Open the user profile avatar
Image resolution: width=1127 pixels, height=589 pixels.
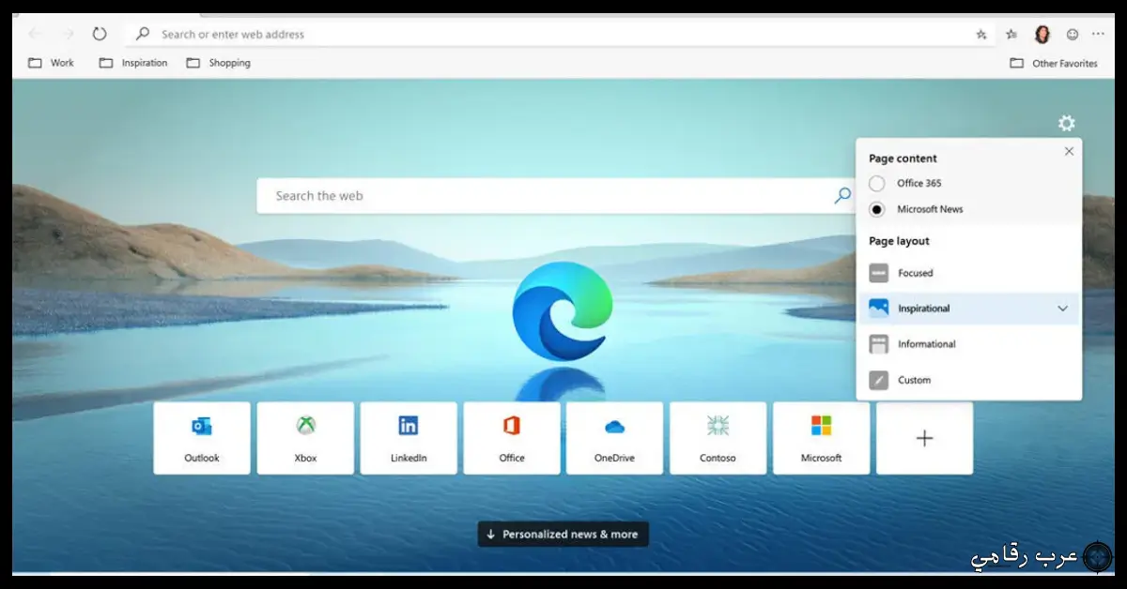[1042, 35]
